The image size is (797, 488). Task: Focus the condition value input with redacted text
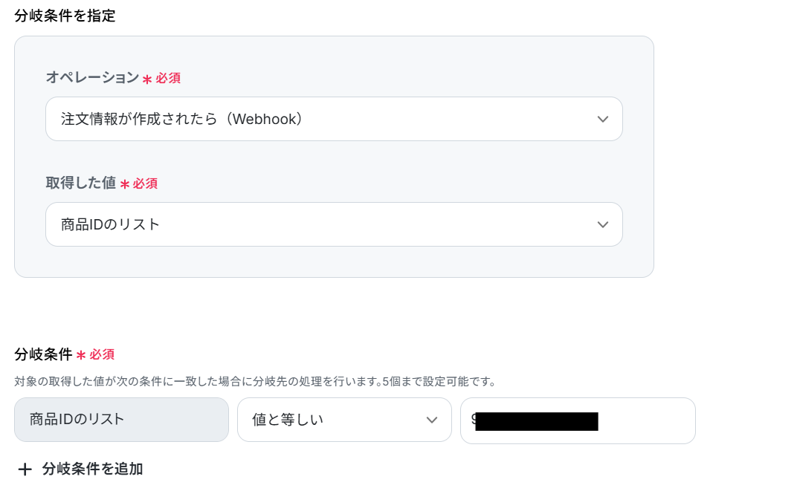578,420
